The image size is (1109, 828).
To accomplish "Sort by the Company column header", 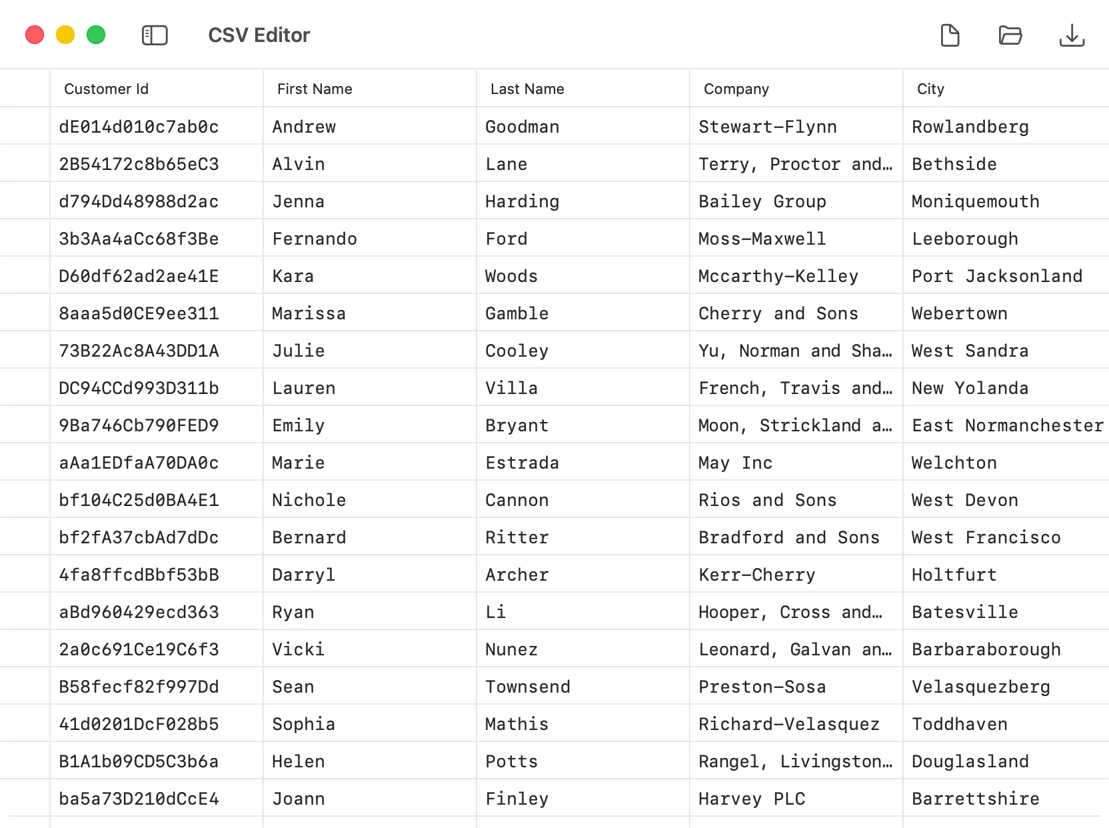I will click(736, 88).
